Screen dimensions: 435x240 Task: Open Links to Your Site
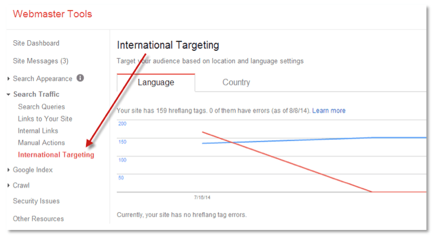pyautogui.click(x=45, y=119)
